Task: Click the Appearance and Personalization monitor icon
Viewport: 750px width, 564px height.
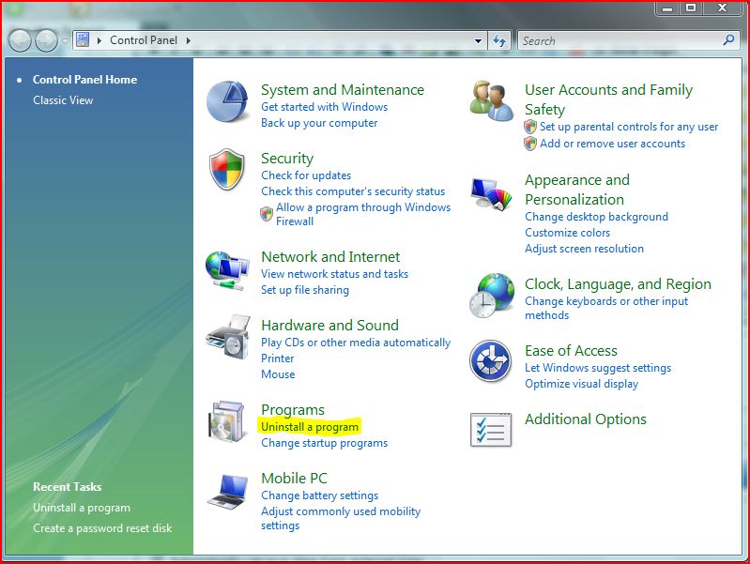Action: (491, 193)
